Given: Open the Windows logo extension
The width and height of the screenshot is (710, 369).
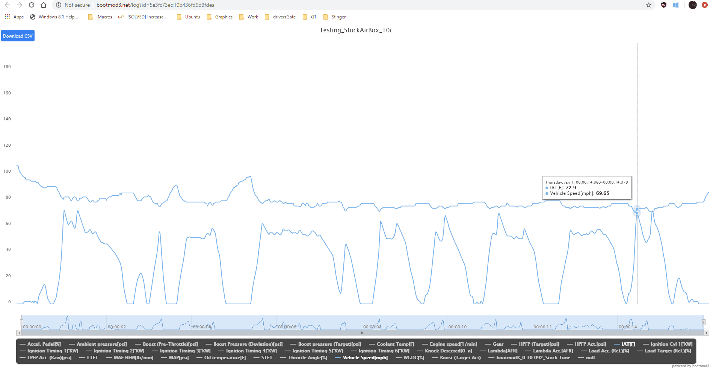Looking at the screenshot, I should pos(676,5).
